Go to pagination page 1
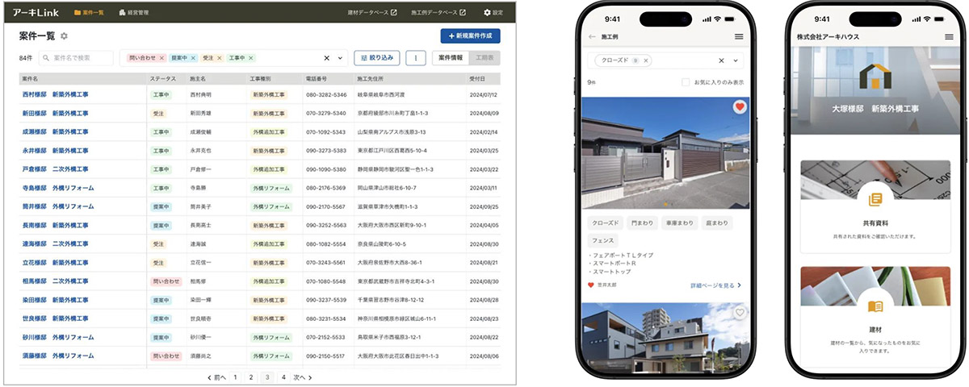The image size is (969, 387). (x=235, y=377)
